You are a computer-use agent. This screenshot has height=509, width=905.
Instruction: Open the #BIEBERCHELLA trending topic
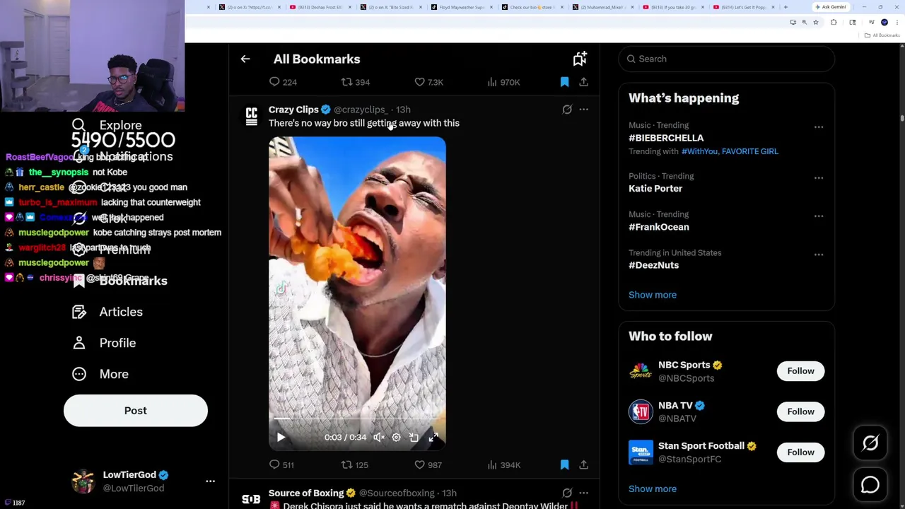coord(666,138)
